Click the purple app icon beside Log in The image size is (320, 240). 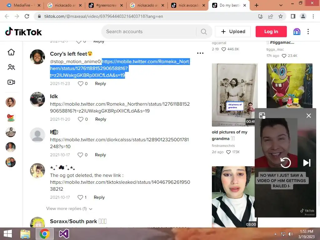[x=297, y=32]
